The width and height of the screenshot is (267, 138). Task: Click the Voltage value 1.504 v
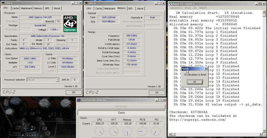point(54,29)
